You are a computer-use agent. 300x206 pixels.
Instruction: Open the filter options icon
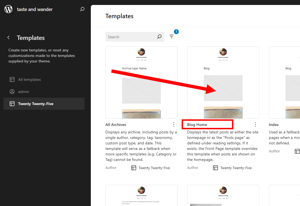click(x=171, y=36)
